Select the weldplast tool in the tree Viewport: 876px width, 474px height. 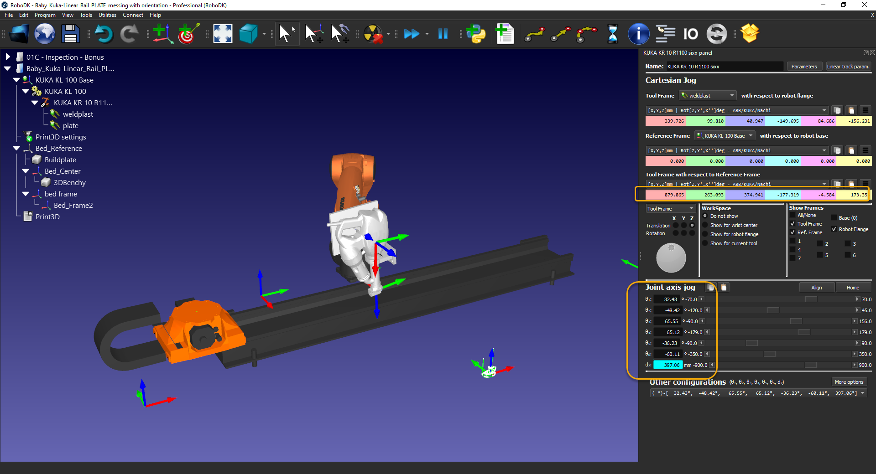[78, 114]
